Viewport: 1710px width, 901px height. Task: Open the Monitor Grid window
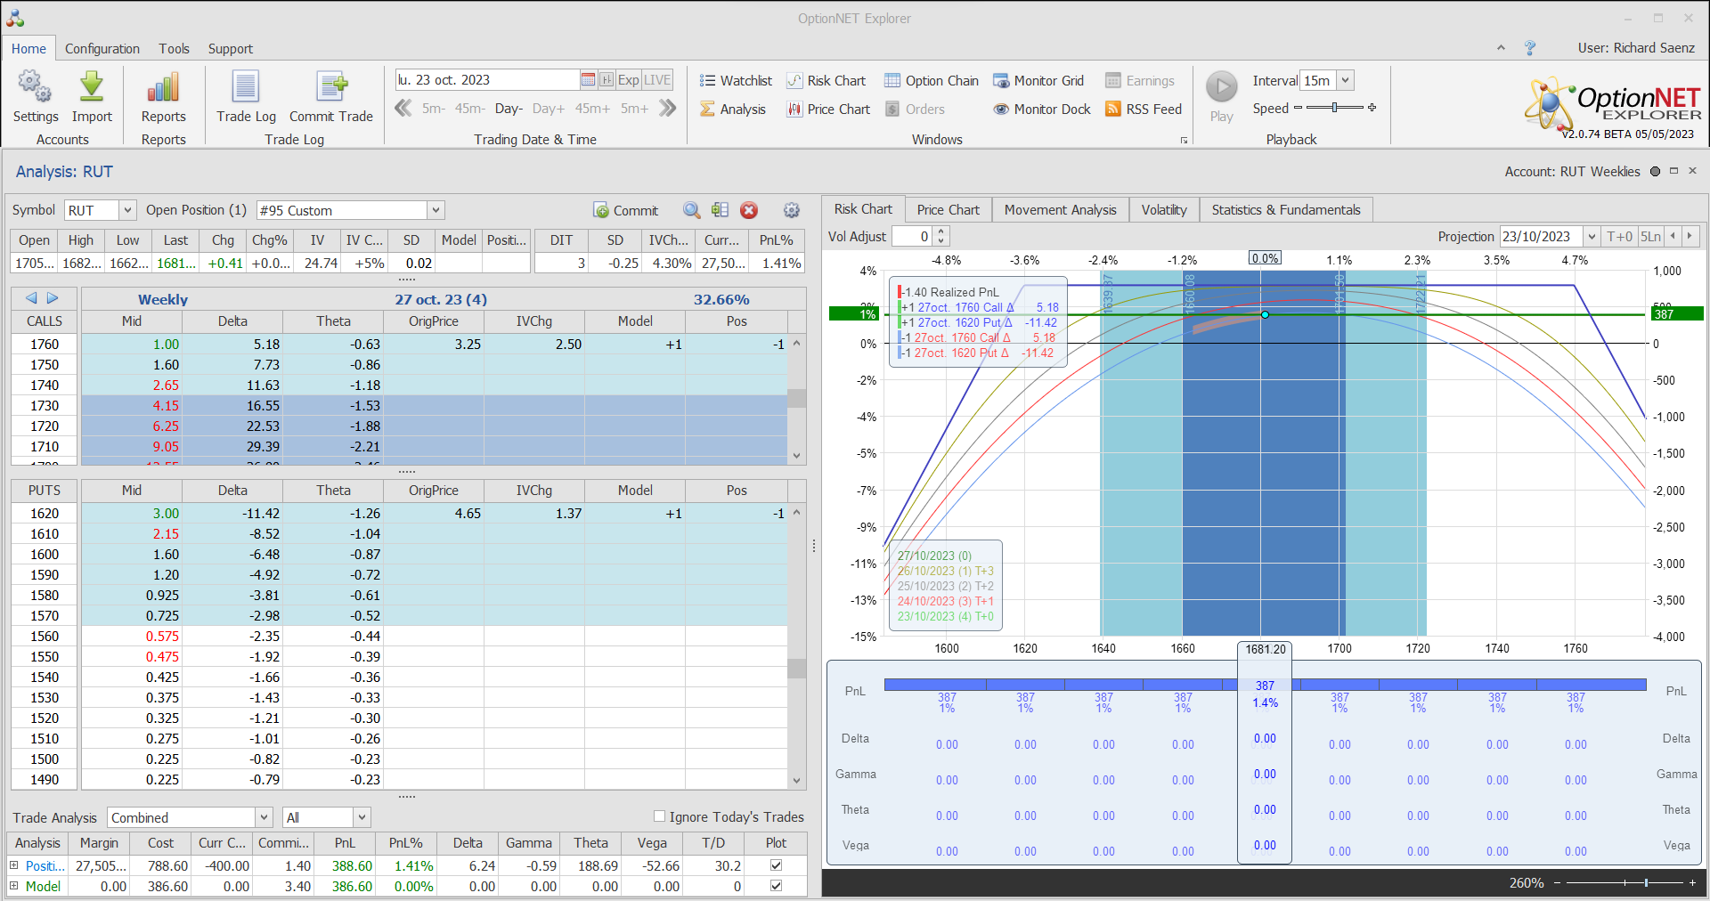(x=1038, y=81)
